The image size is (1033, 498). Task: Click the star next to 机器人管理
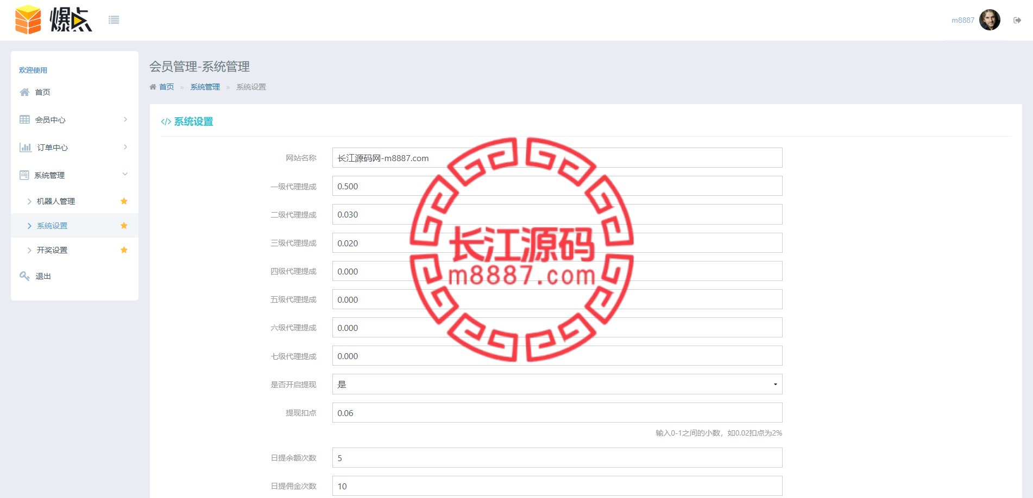click(x=124, y=201)
